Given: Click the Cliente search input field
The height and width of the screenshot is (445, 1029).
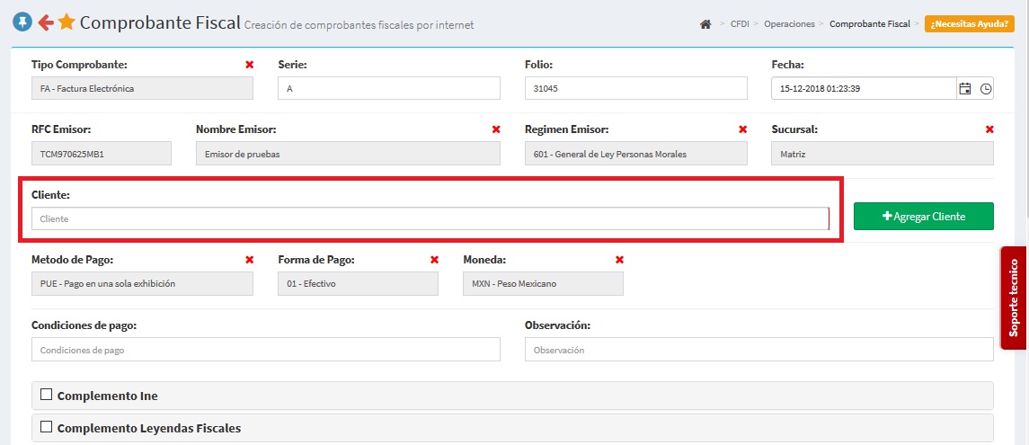Looking at the screenshot, I should coord(430,219).
